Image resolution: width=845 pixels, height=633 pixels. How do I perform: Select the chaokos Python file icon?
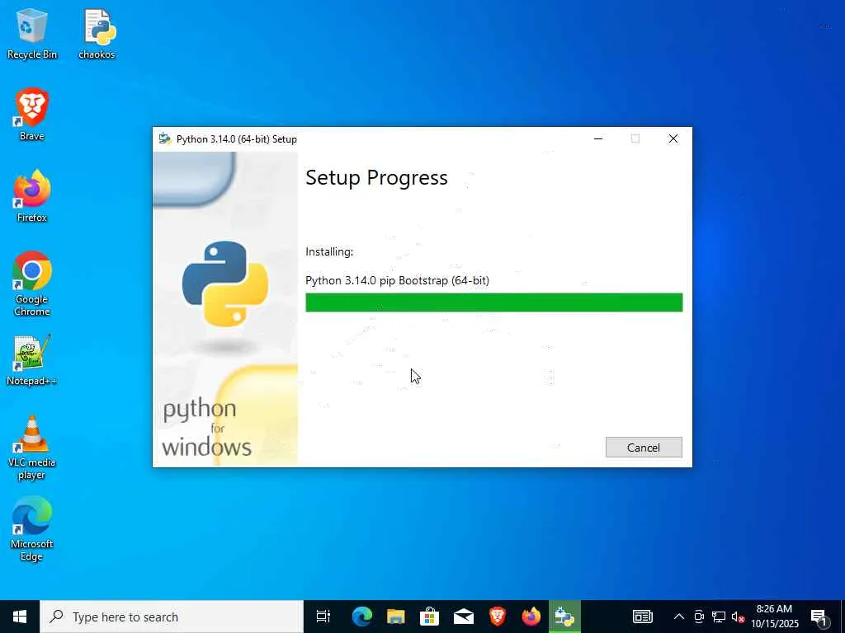[x=97, y=33]
